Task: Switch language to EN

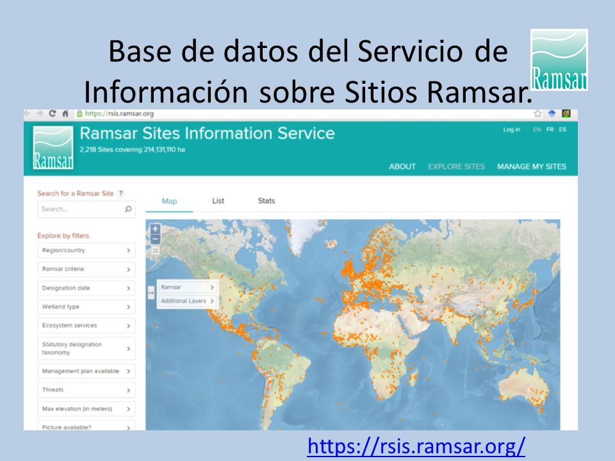Action: point(537,130)
